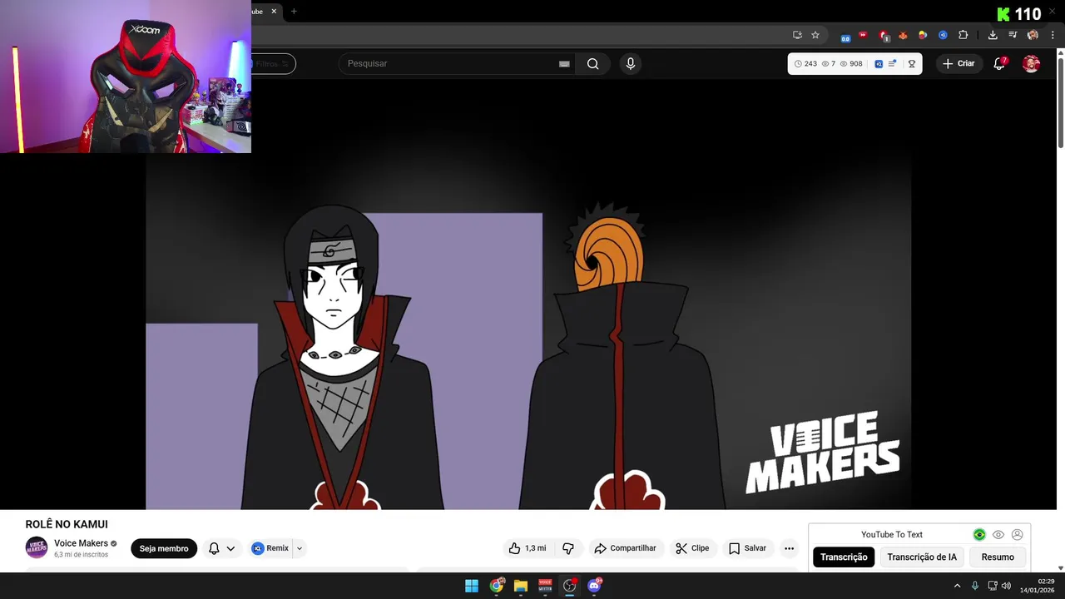This screenshot has height=599, width=1065.
Task: Open File Explorer from the taskbar
Action: coord(521,586)
